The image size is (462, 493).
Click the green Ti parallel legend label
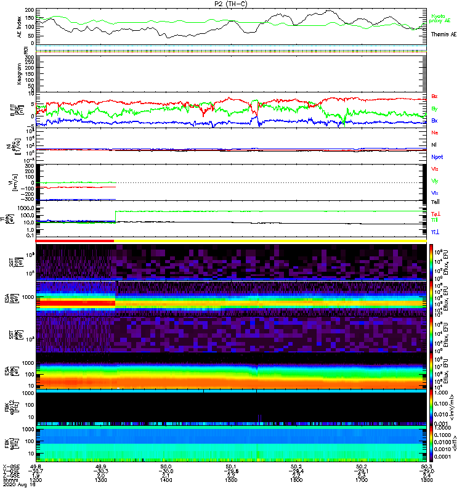[434, 220]
